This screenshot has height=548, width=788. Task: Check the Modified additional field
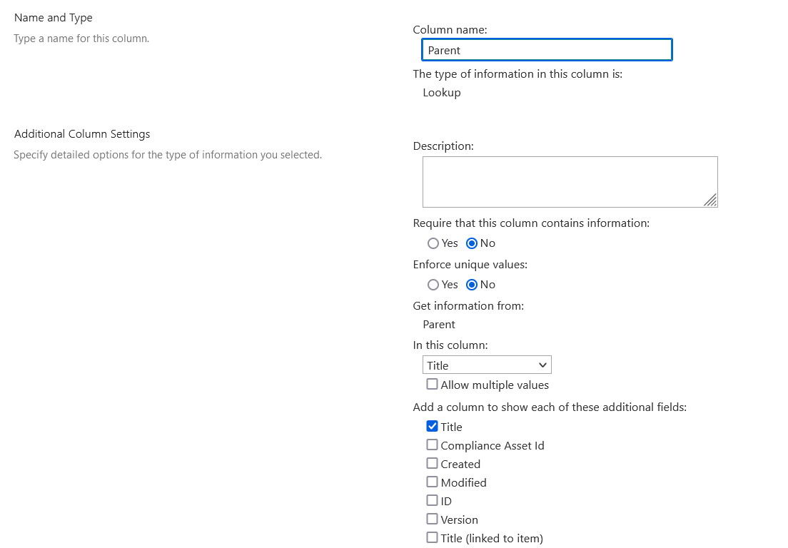[432, 482]
